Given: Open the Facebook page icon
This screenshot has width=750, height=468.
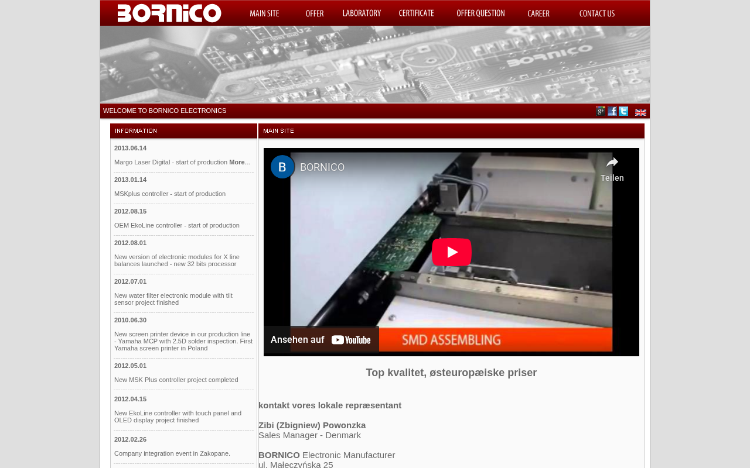Looking at the screenshot, I should (612, 111).
